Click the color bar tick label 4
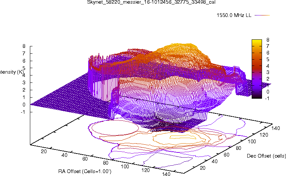The width and height of the screenshot is (286, 176). 268,66
